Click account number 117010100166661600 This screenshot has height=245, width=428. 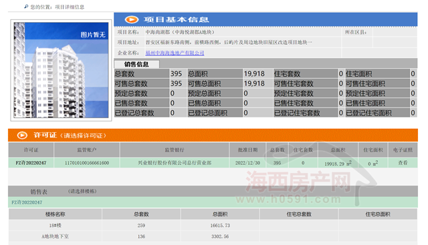coord(86,163)
